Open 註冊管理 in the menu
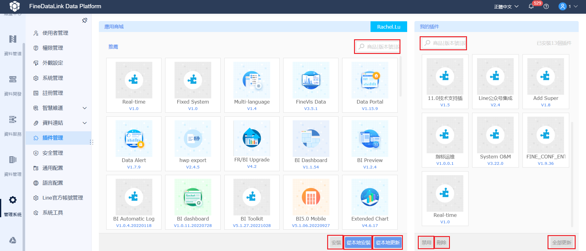Screen dimensions: 586x251 pyautogui.click(x=58, y=93)
